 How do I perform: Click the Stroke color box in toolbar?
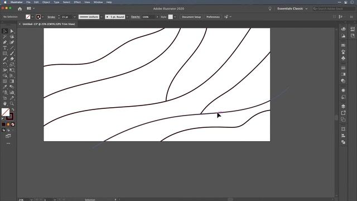(x=10, y=117)
